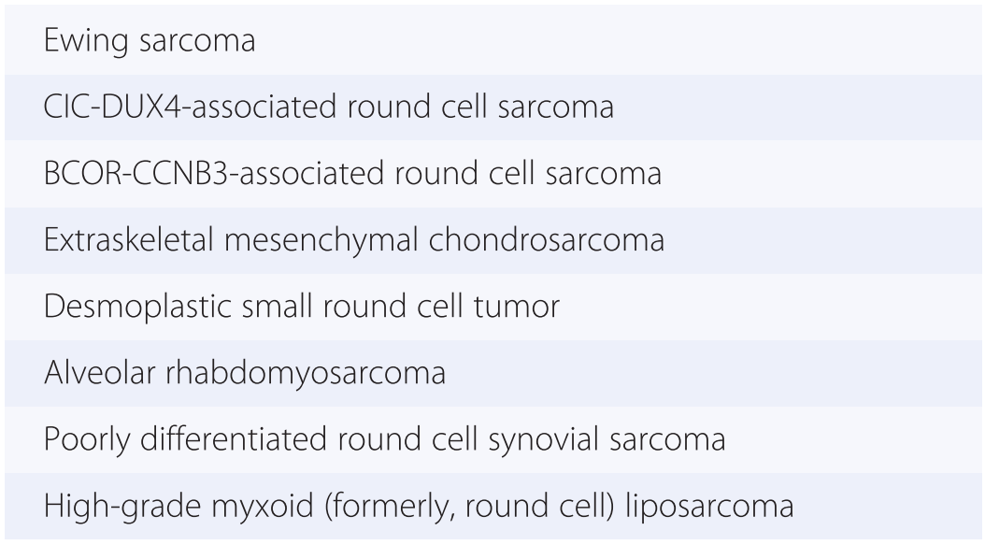The height and width of the screenshot is (545, 985).
Task: Click the word "High-grade"
Action: click(x=112, y=507)
